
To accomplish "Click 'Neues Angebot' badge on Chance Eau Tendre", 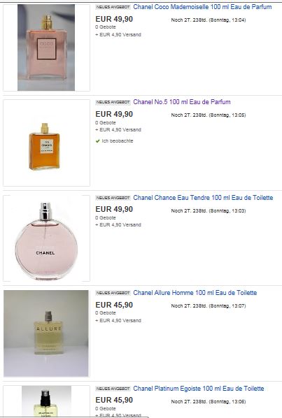I will click(113, 198).
